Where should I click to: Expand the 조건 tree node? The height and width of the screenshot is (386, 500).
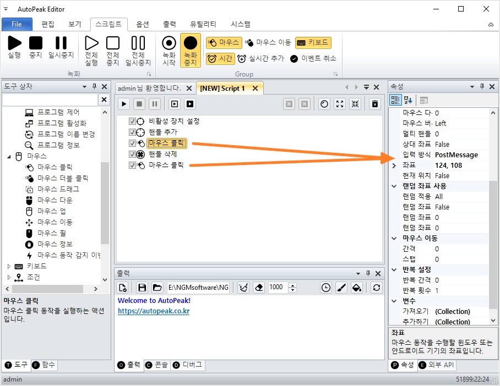pos(9,277)
